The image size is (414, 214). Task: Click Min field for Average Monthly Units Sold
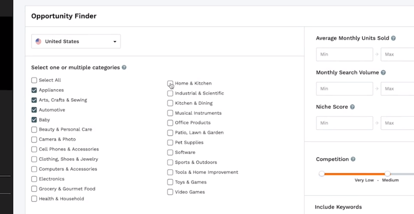[x=345, y=54]
